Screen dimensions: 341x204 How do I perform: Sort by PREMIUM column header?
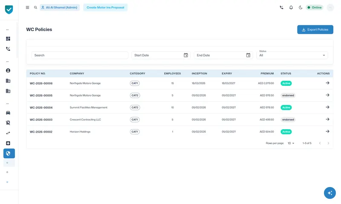pos(267,74)
